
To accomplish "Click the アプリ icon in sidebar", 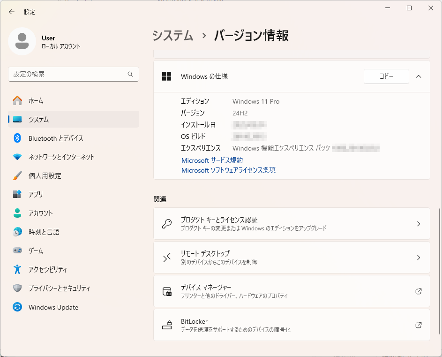I will pyautogui.click(x=17, y=194).
